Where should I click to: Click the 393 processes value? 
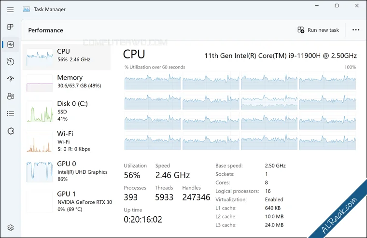coord(130,197)
